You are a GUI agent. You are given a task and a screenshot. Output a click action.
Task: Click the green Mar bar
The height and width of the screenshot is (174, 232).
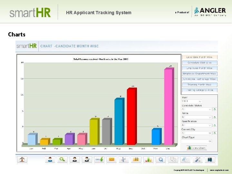[x=57, y=141]
